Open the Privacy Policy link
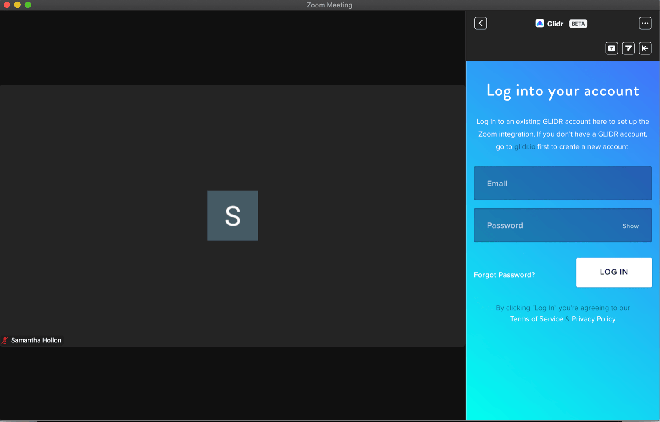 click(594, 319)
